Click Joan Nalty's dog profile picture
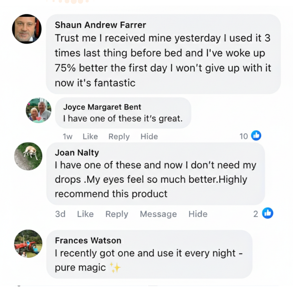 click(28, 156)
